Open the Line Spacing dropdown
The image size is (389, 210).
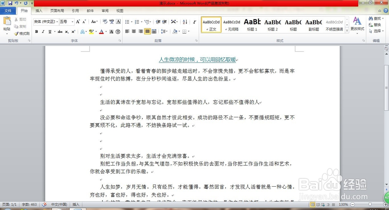[164, 31]
